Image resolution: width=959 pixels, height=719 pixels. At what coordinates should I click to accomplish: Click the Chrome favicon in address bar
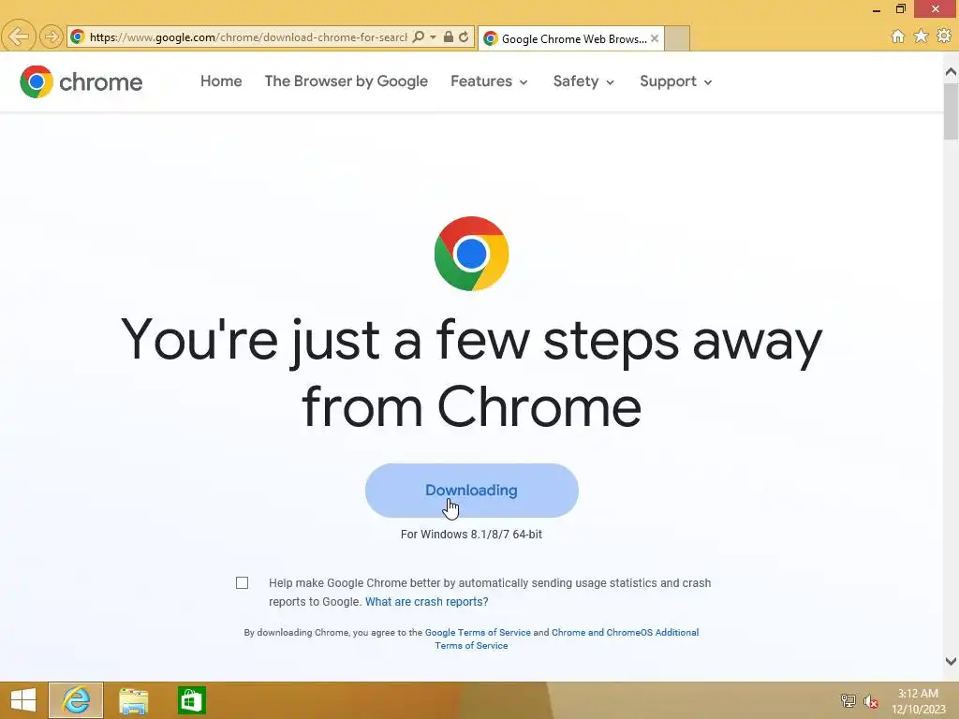77,37
